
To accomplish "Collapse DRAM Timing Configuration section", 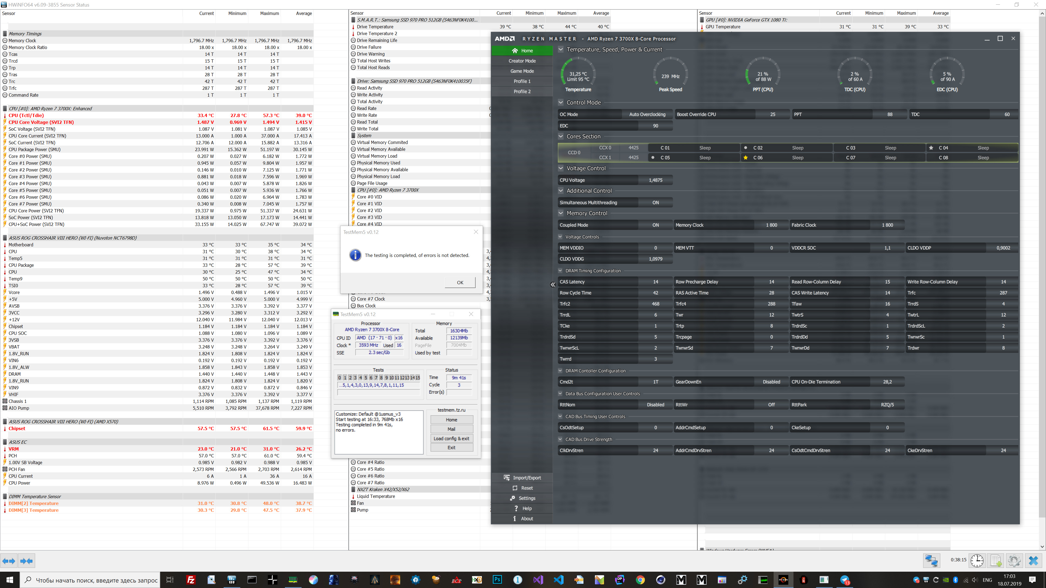I will point(560,271).
